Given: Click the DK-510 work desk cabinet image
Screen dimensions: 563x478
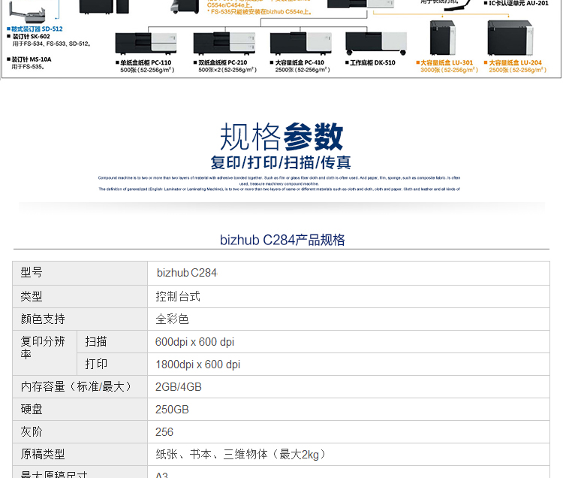Looking at the screenshot, I should coord(376,44).
